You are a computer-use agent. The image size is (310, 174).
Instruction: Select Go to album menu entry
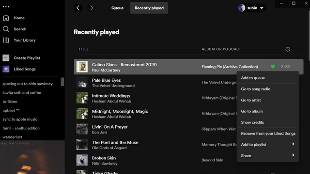(268, 111)
